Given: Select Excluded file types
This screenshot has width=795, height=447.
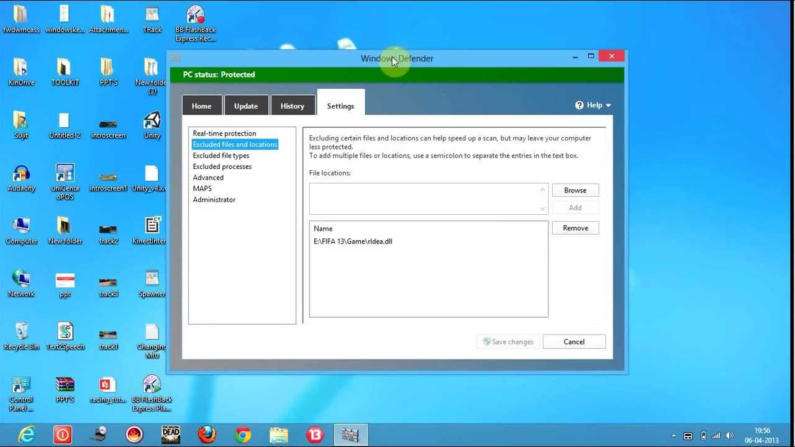Looking at the screenshot, I should coord(221,156).
